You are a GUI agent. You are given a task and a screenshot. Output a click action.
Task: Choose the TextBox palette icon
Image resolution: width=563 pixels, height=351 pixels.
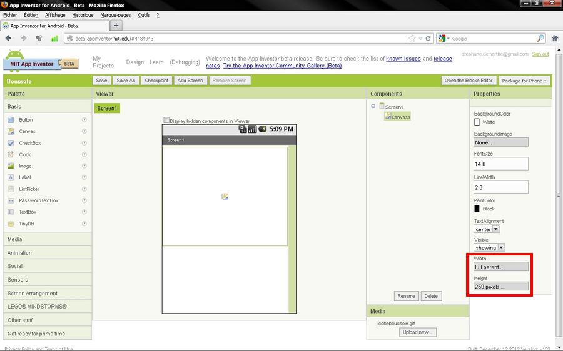11,212
